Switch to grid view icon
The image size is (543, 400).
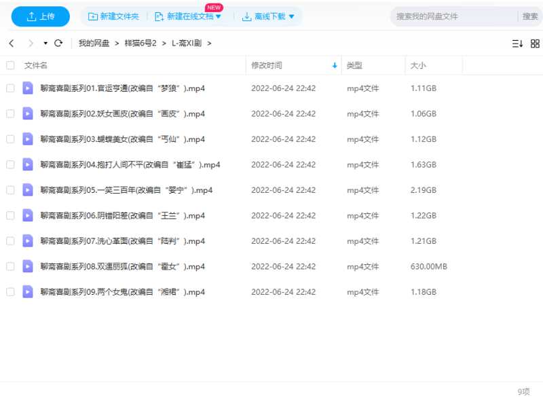(x=535, y=43)
